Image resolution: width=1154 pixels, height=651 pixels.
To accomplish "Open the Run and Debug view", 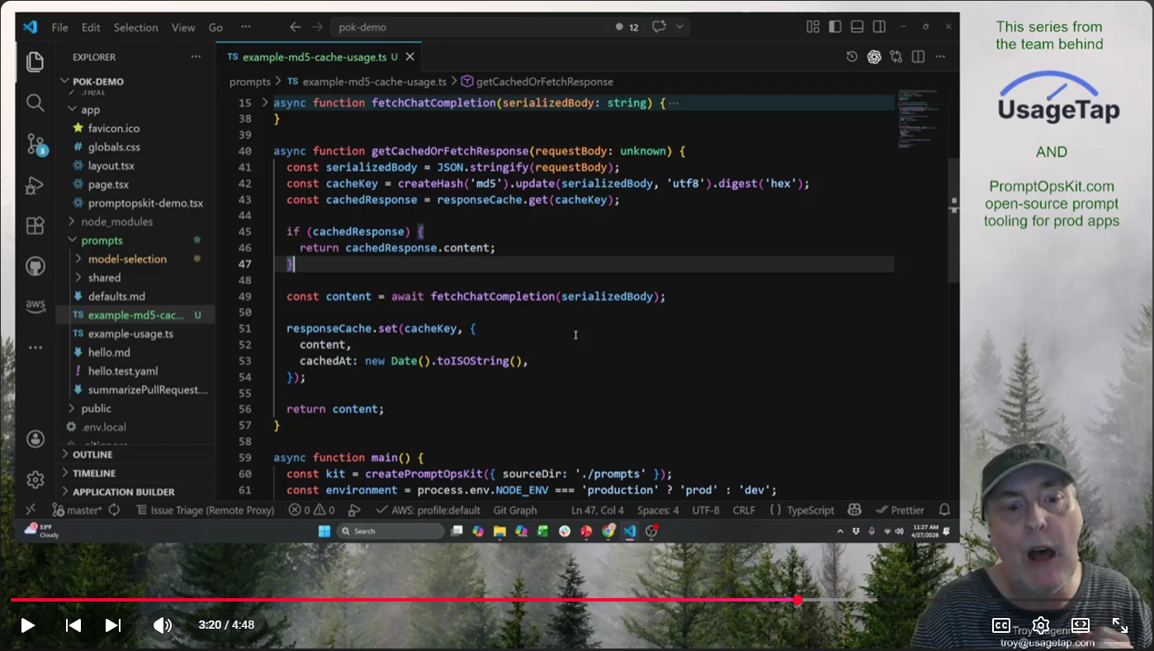I will [x=35, y=185].
